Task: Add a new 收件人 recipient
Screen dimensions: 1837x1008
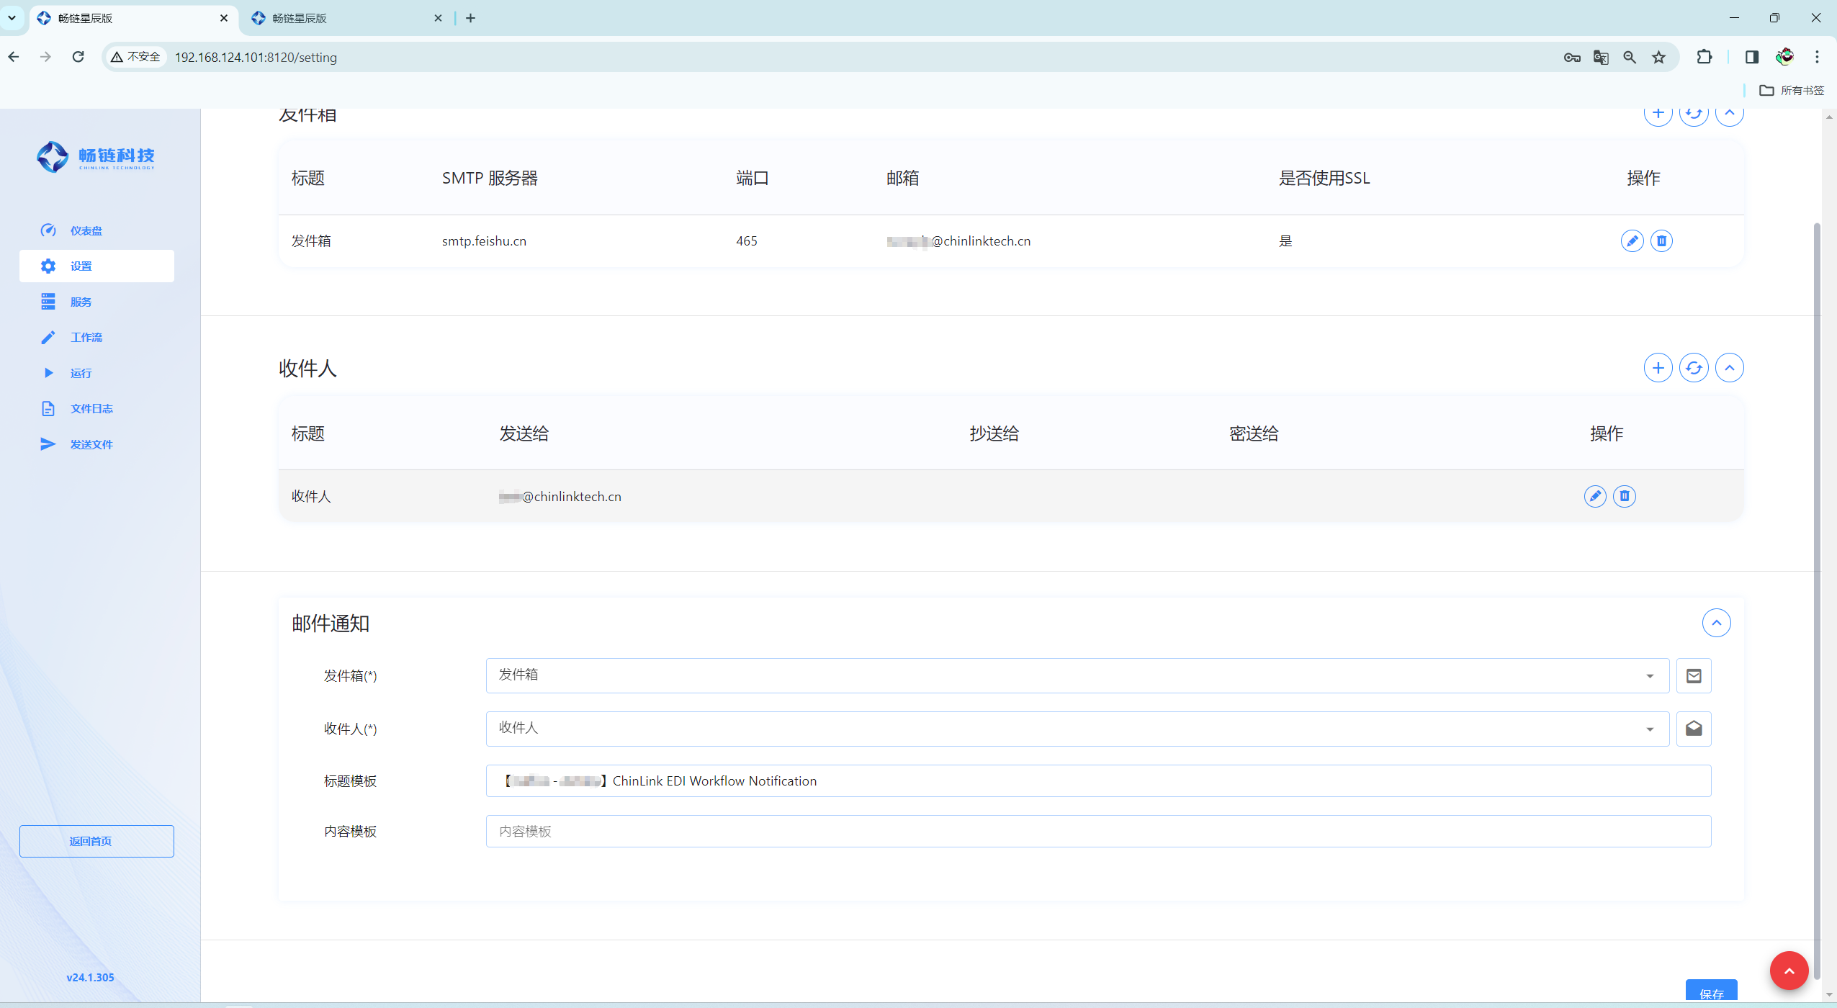Action: pos(1658,369)
